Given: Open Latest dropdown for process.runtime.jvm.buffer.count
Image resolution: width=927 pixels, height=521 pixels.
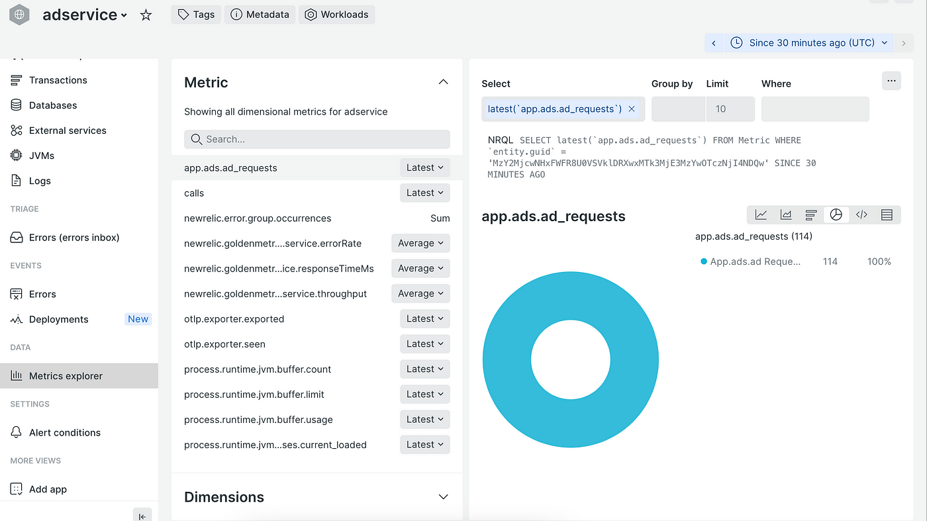Looking at the screenshot, I should click(x=425, y=369).
